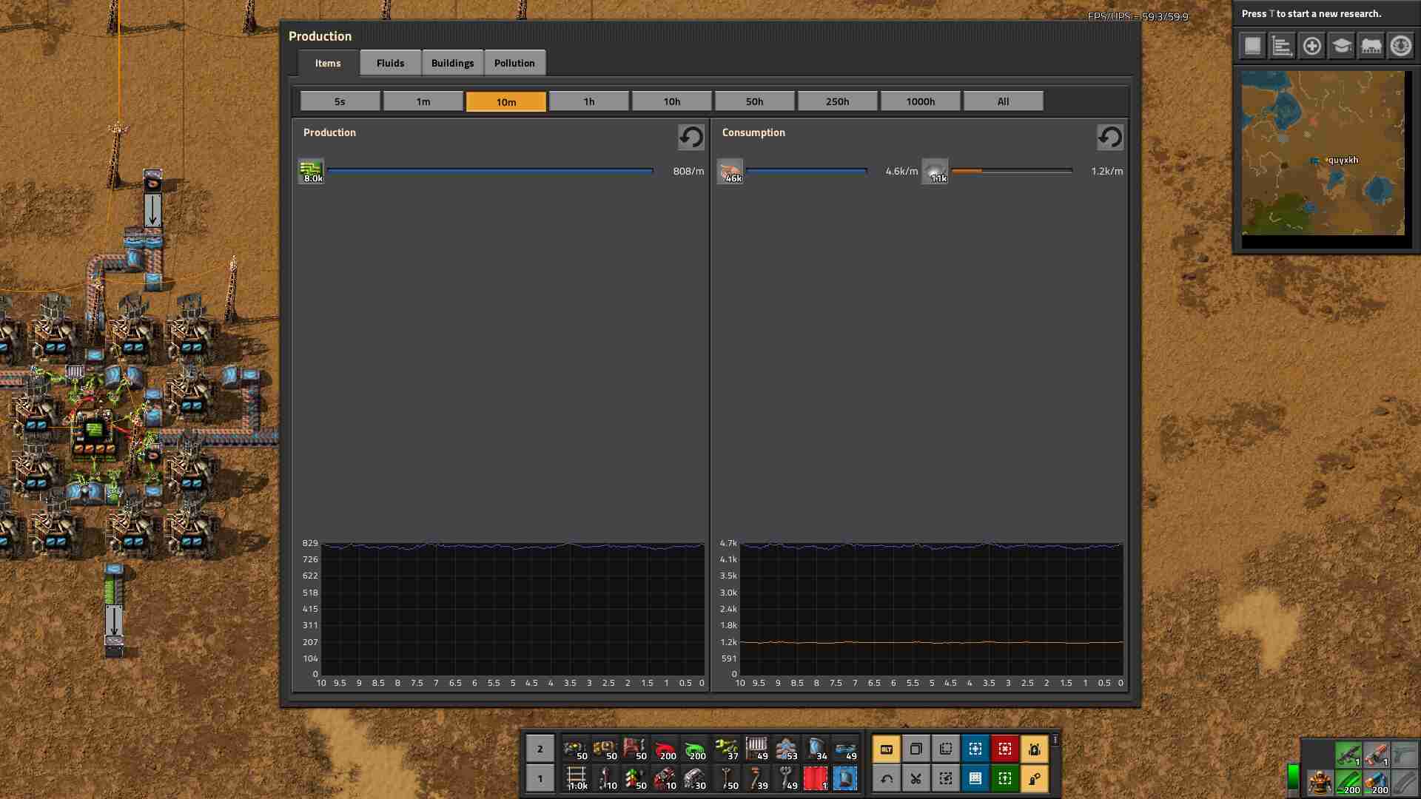This screenshot has width=1421, height=799.
Task: Select the rail item in quickbar
Action: pos(577,778)
